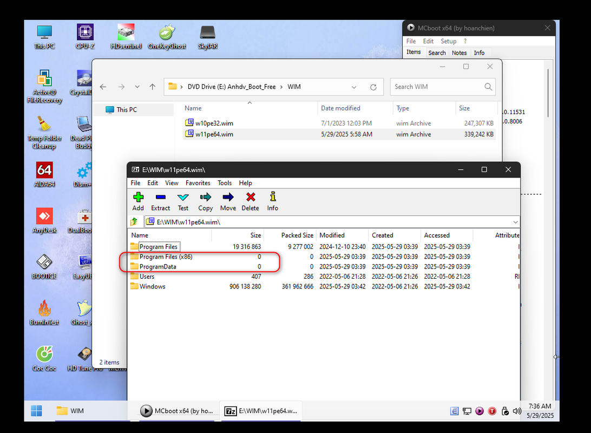Go up one folder level in 7-Zip
Image resolution: width=591 pixels, height=433 pixels.
pos(134,221)
